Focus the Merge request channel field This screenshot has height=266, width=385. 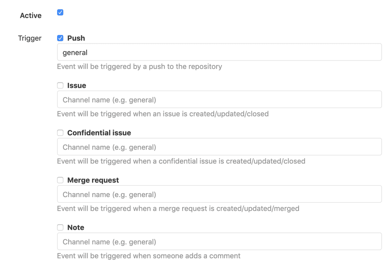click(x=193, y=194)
